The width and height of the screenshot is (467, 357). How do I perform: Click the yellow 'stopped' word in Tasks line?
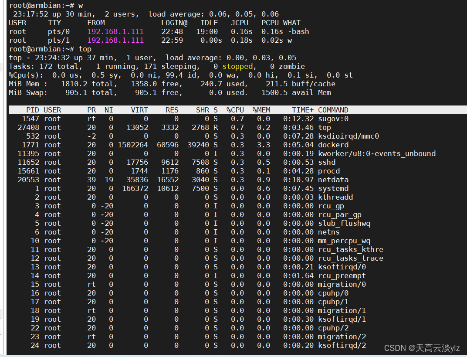(237, 66)
